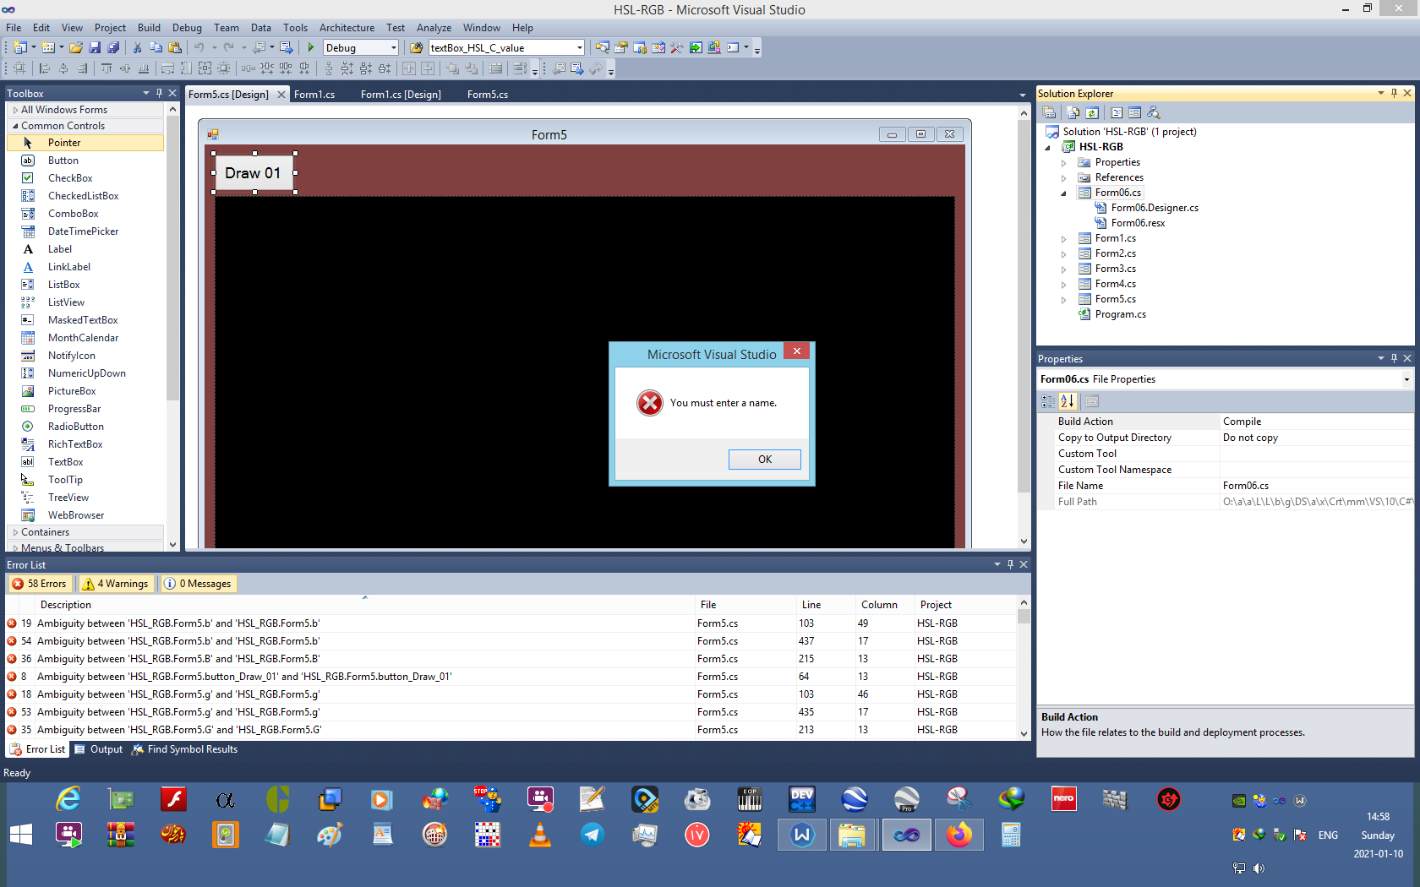Switch to the Form1.cs [Design] tab
Image resolution: width=1420 pixels, height=887 pixels.
tap(401, 95)
